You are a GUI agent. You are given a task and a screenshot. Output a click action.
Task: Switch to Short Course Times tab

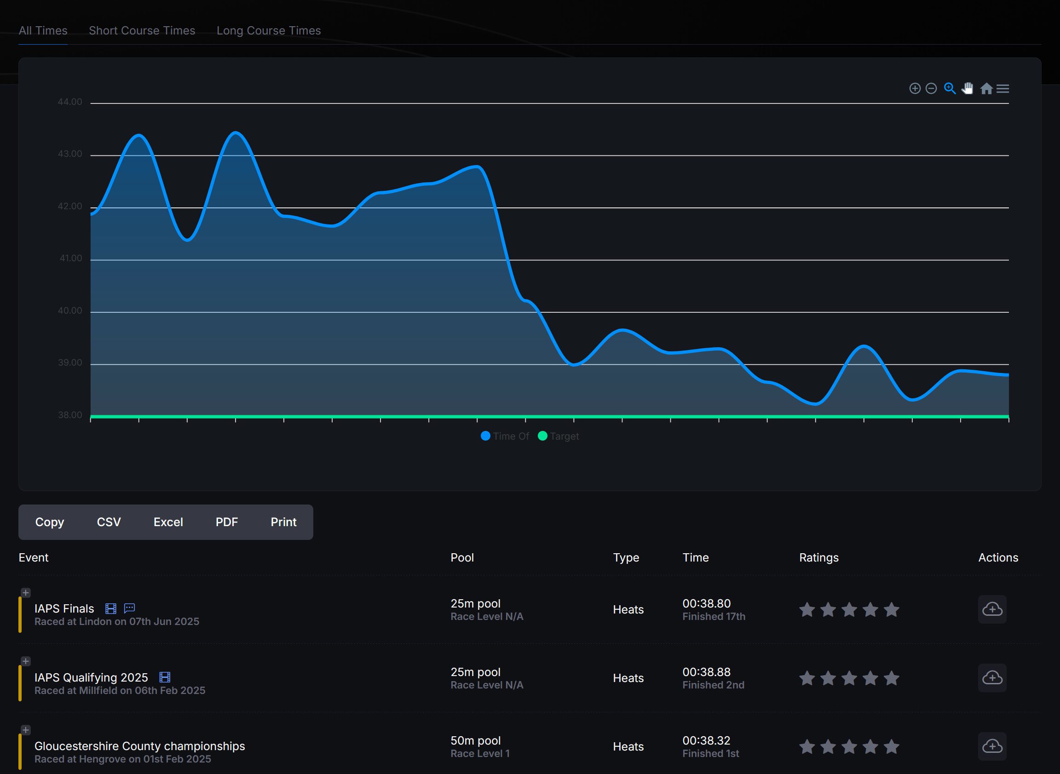coord(142,30)
